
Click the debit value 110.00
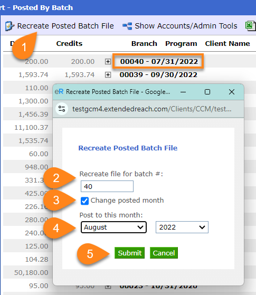pyautogui.click(x=37, y=88)
